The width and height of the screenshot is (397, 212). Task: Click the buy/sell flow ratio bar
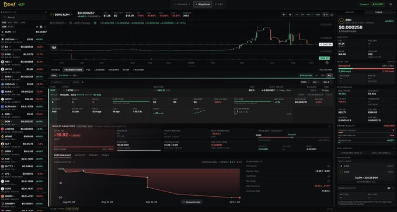[x=366, y=69]
